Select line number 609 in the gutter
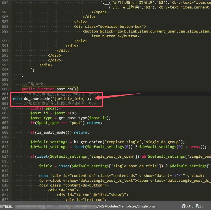The height and width of the screenshot is (210, 211). click(5, 132)
